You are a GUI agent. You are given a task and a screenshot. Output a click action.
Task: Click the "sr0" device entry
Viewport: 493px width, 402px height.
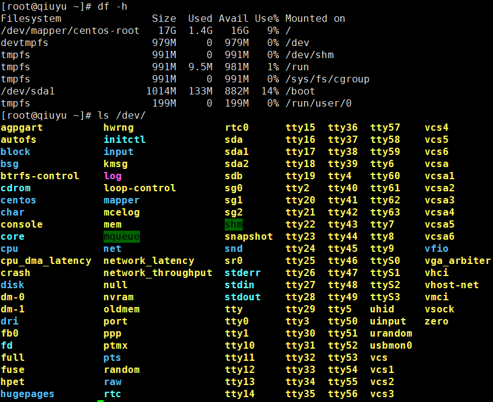[x=234, y=261]
